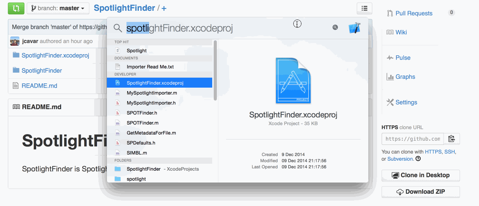Click the README.md file icon
479x206 pixels.
15,86
